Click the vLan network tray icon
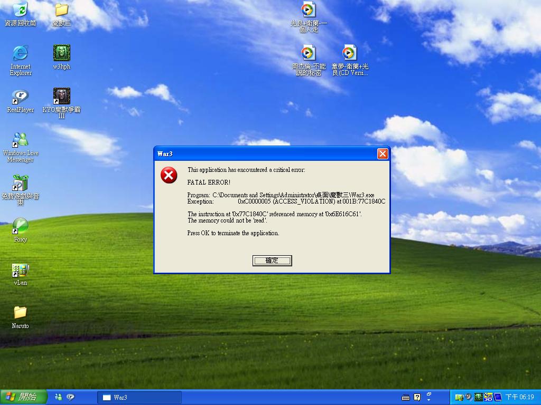This screenshot has width=541, height=405. (x=459, y=398)
